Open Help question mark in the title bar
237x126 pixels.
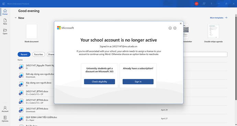211,4
